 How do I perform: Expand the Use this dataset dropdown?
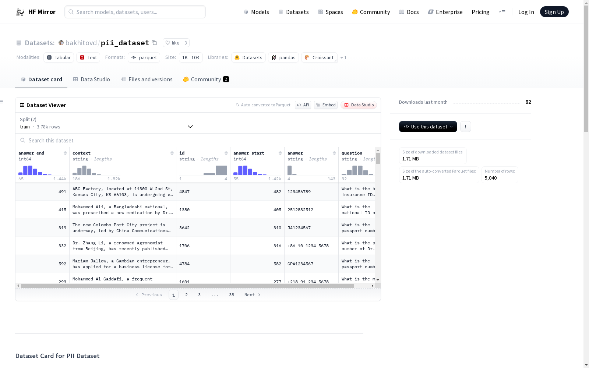click(x=428, y=127)
